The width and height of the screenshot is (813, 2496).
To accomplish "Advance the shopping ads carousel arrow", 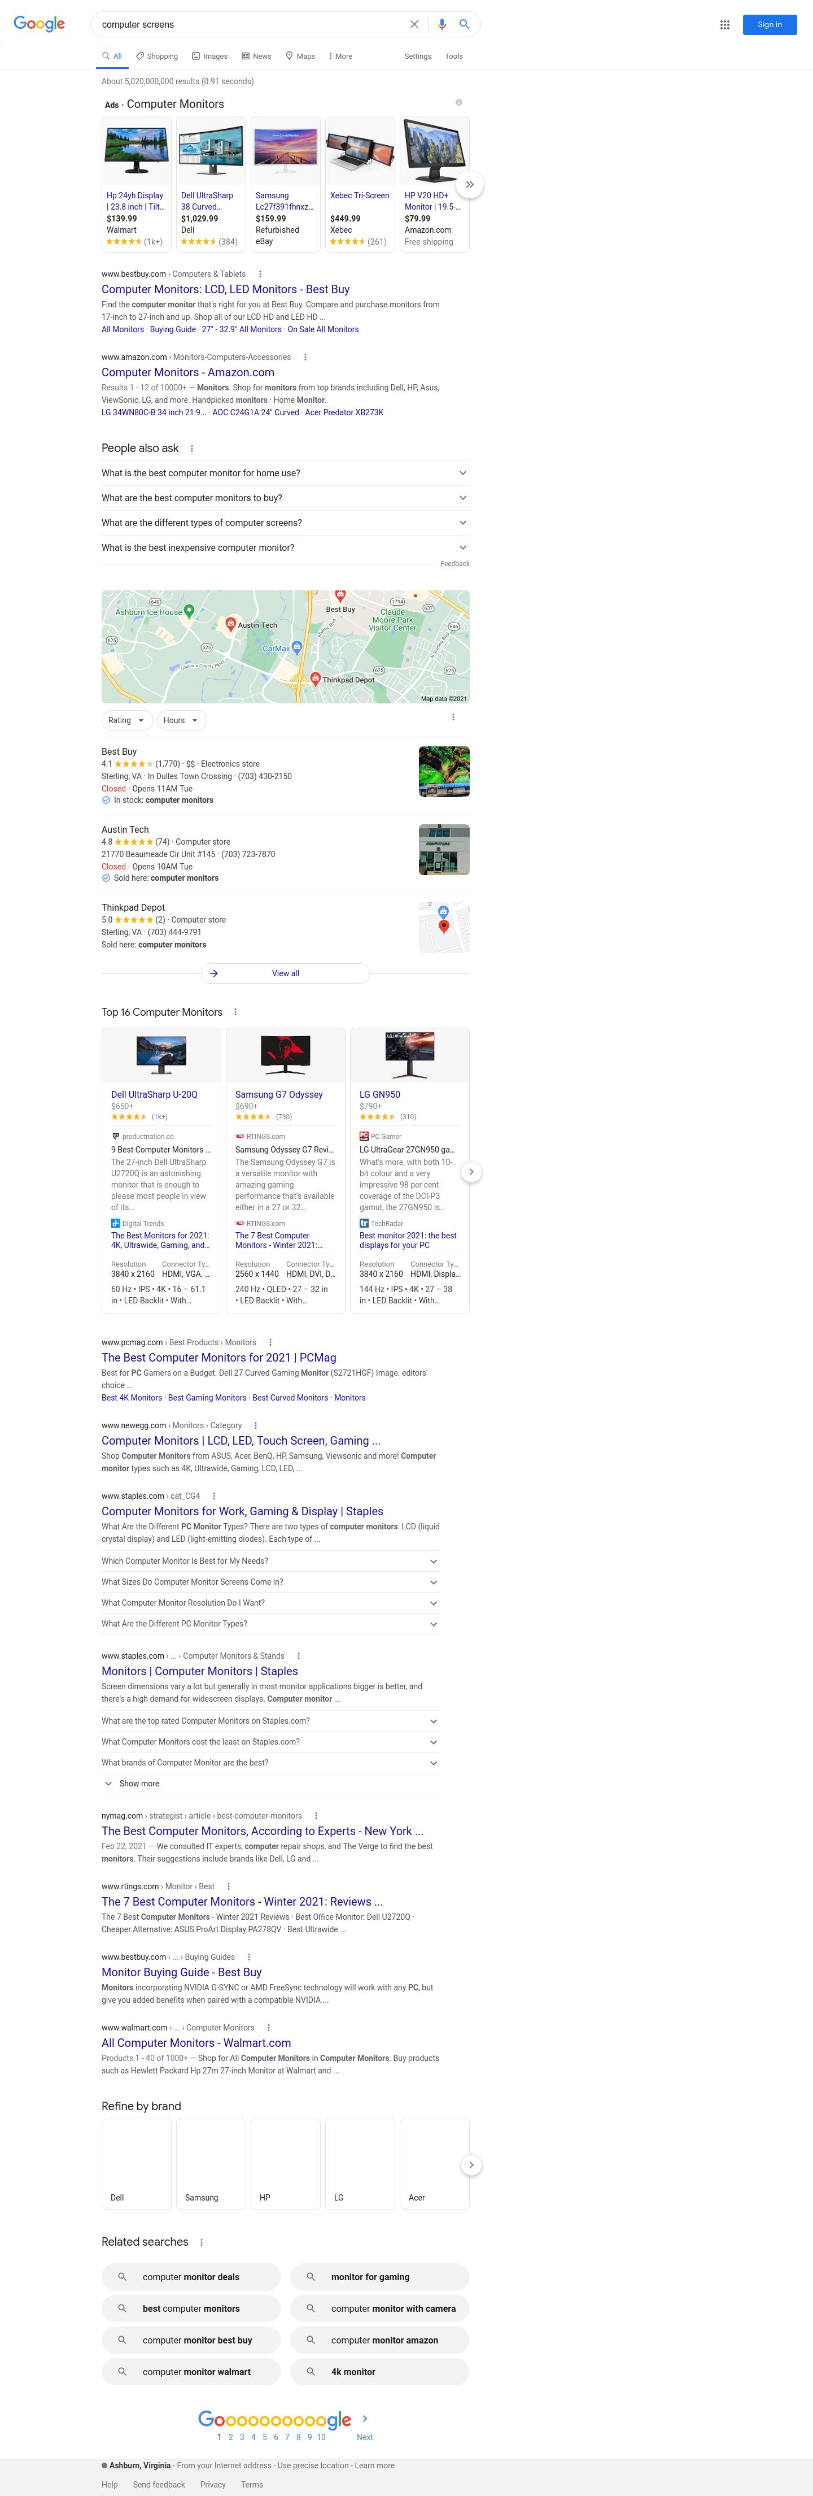I will point(469,184).
